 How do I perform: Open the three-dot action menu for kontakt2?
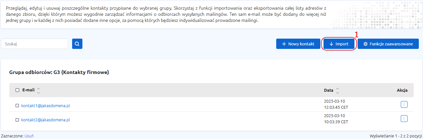404,119
